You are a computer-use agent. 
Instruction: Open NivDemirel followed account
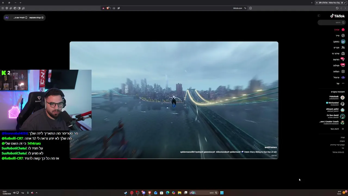coord(335,104)
